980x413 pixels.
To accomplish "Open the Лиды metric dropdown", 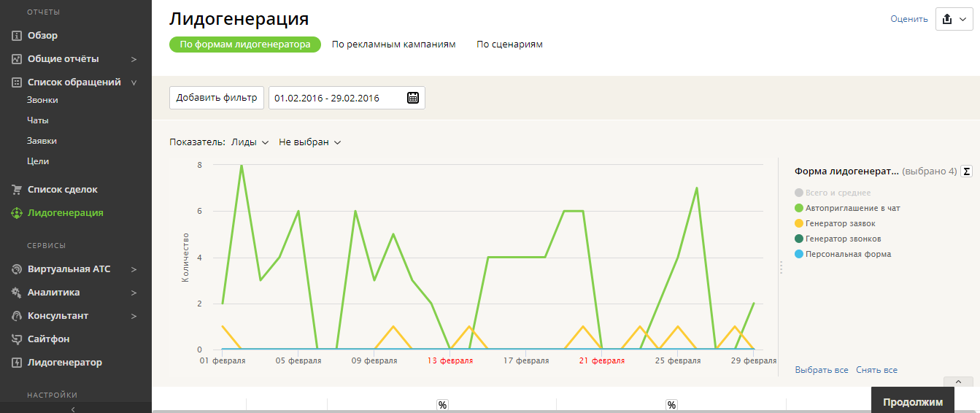I will pyautogui.click(x=250, y=142).
